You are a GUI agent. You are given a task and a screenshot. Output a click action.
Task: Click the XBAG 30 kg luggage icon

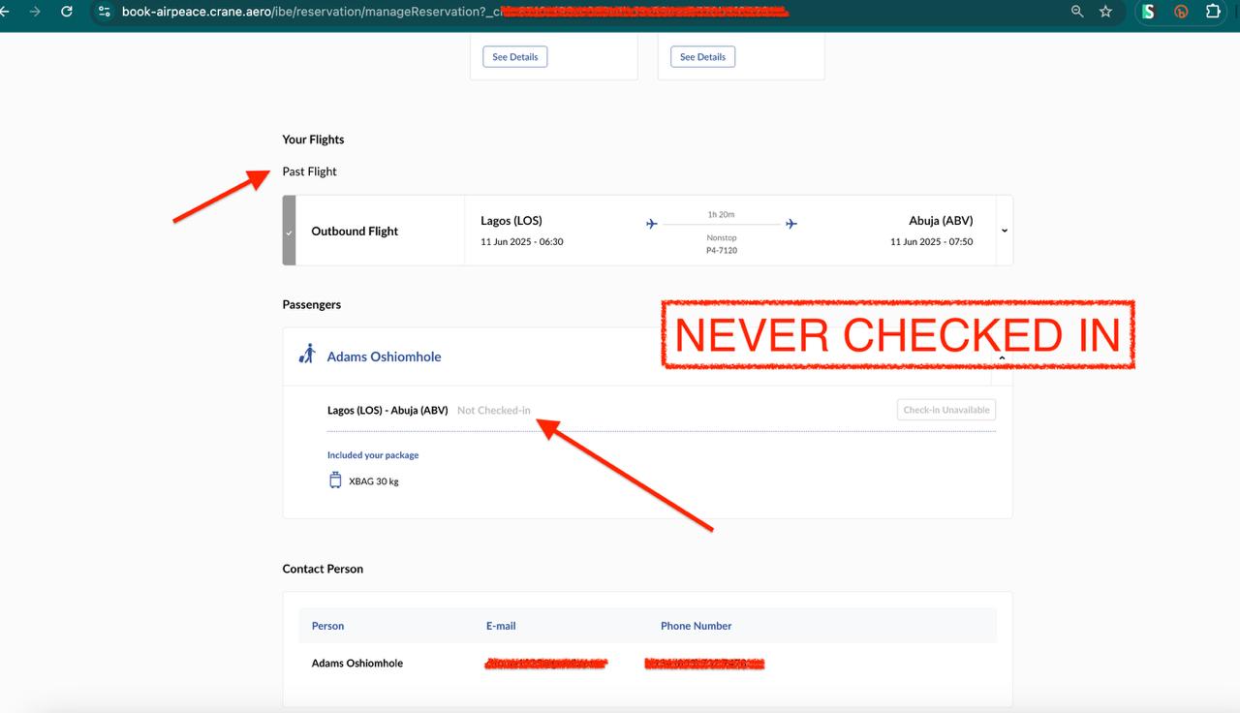click(335, 480)
